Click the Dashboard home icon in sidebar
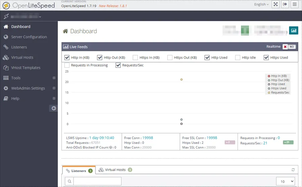This screenshot has height=187, width=302. [x=6, y=27]
